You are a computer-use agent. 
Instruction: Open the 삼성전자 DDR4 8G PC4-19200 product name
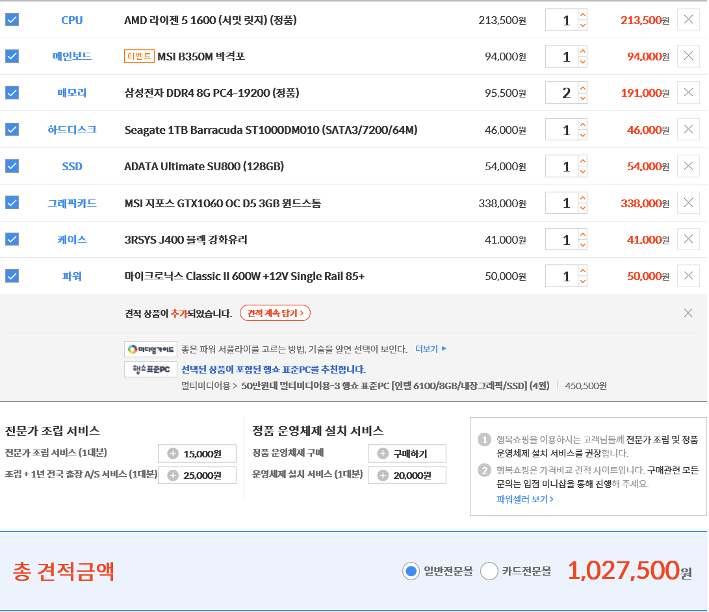[x=212, y=93]
